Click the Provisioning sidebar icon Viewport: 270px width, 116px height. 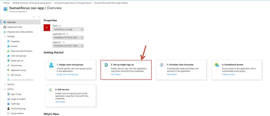click(x=8, y=65)
